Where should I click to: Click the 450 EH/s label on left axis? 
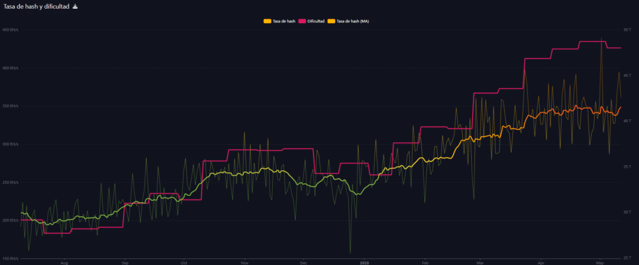pos(11,29)
